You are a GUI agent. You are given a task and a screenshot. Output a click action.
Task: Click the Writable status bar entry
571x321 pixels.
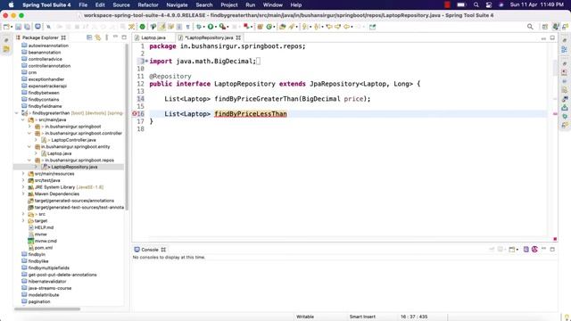click(x=305, y=317)
